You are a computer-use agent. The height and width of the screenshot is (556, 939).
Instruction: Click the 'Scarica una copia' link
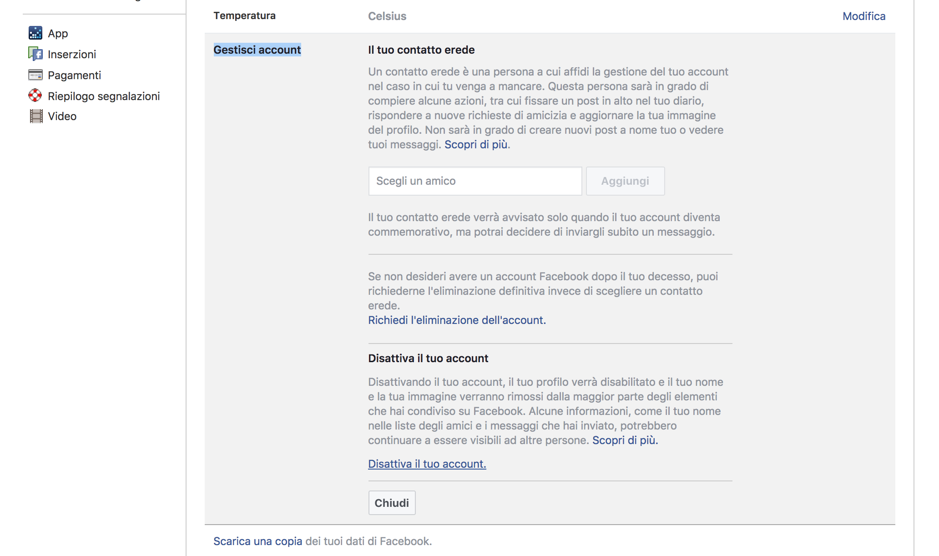tap(257, 541)
